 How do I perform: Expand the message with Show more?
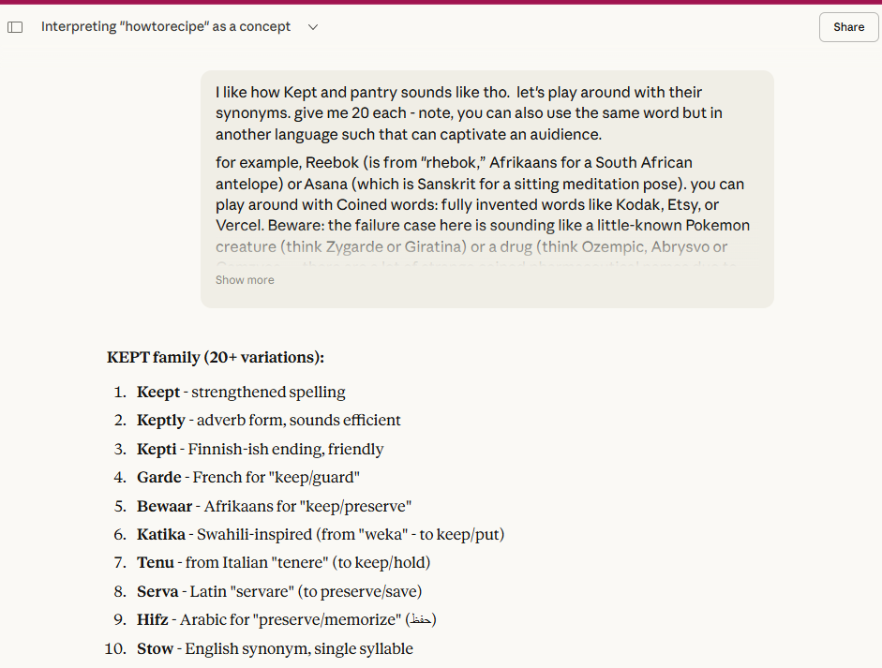click(x=244, y=279)
